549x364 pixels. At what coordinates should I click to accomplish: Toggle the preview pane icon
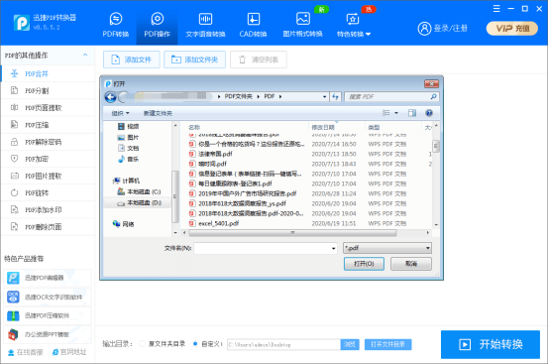(412, 113)
